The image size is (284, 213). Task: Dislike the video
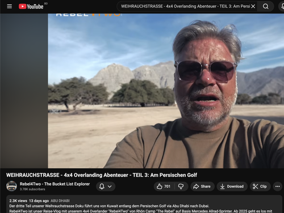(x=181, y=186)
